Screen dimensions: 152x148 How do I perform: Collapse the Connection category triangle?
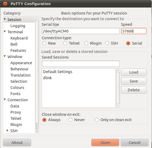point(5,99)
